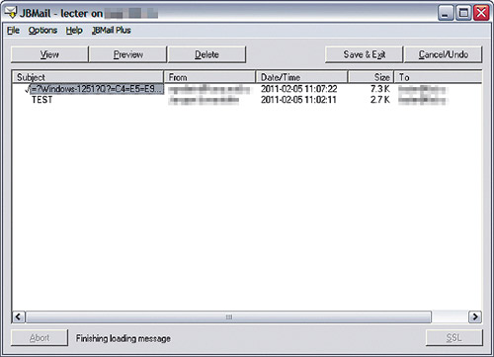Delete the selected message
494x357 pixels.
[x=206, y=54]
